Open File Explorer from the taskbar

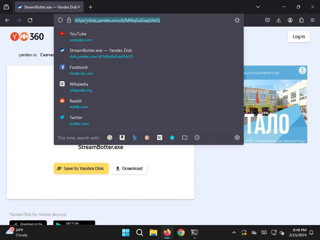pos(153,232)
